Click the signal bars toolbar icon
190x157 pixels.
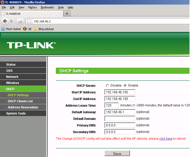click(x=20, y=21)
